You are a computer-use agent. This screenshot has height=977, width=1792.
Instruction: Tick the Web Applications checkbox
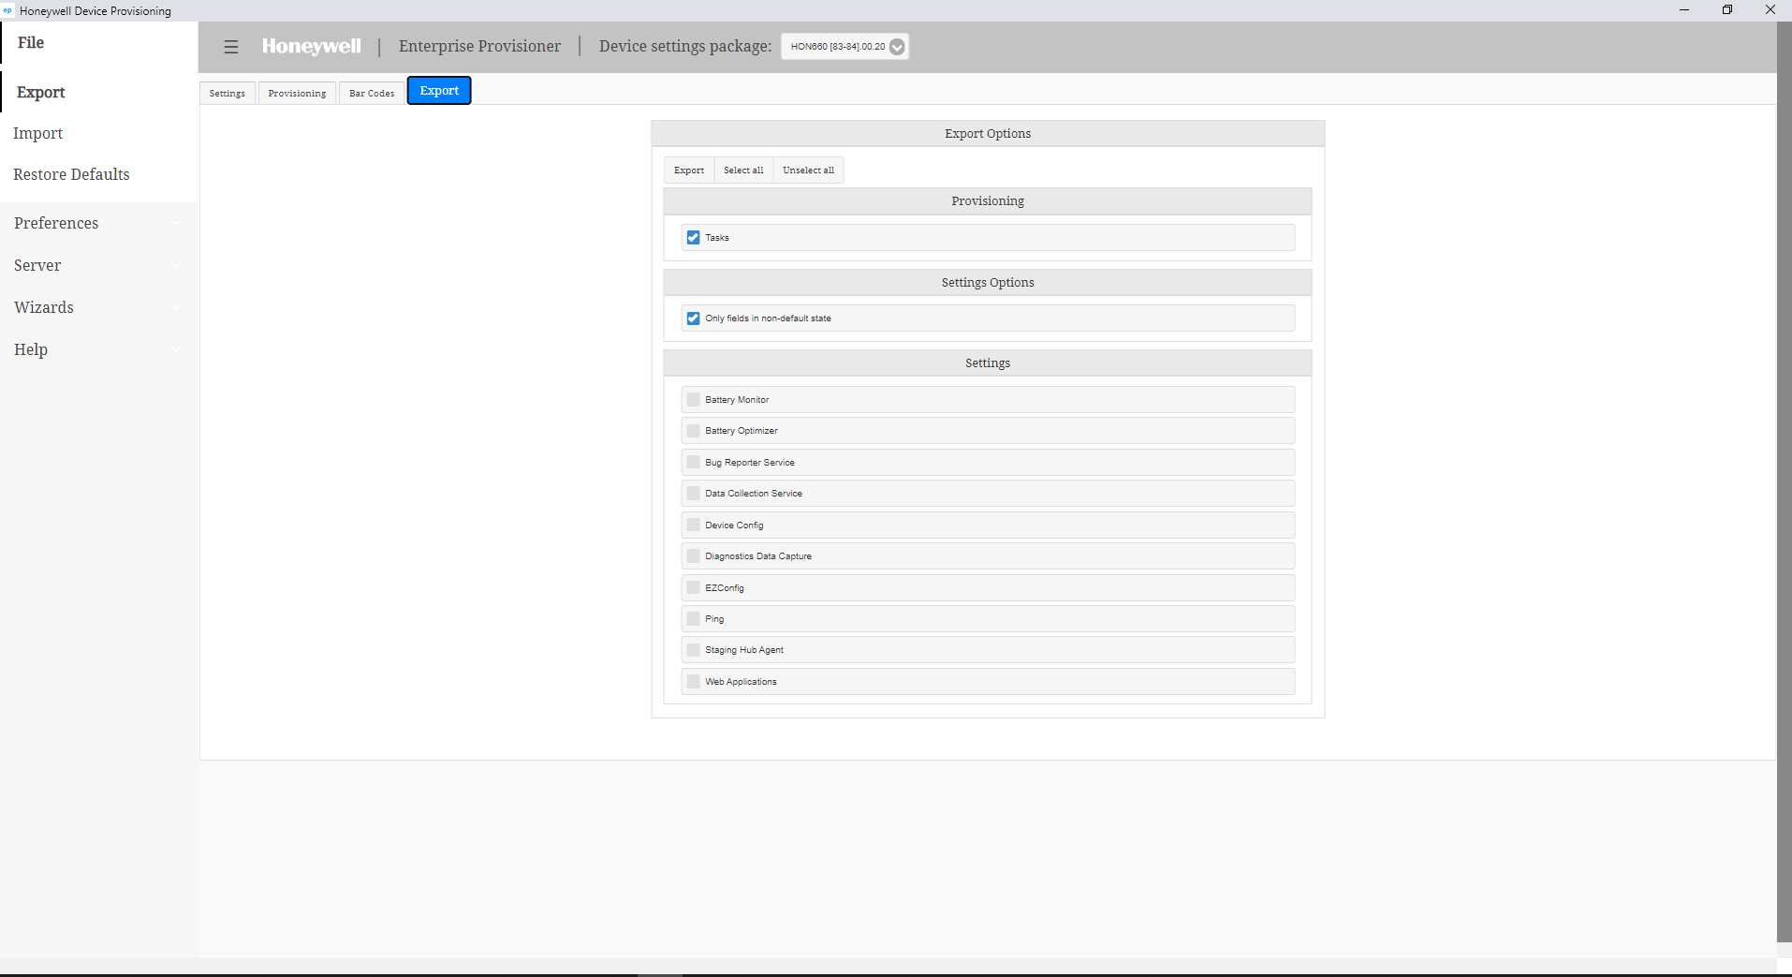coord(693,682)
